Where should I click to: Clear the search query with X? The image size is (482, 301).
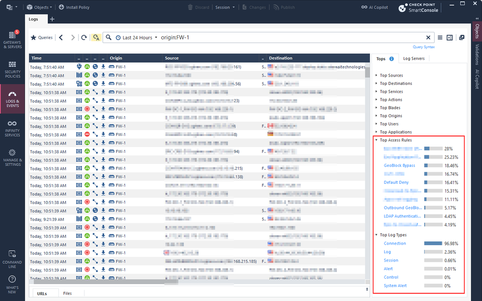tap(428, 38)
